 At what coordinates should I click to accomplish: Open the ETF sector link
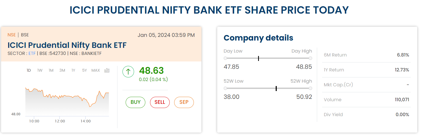click(x=32, y=53)
